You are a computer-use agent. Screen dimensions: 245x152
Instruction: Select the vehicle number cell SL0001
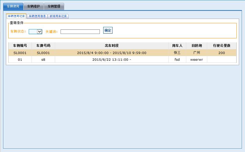pos(20,53)
